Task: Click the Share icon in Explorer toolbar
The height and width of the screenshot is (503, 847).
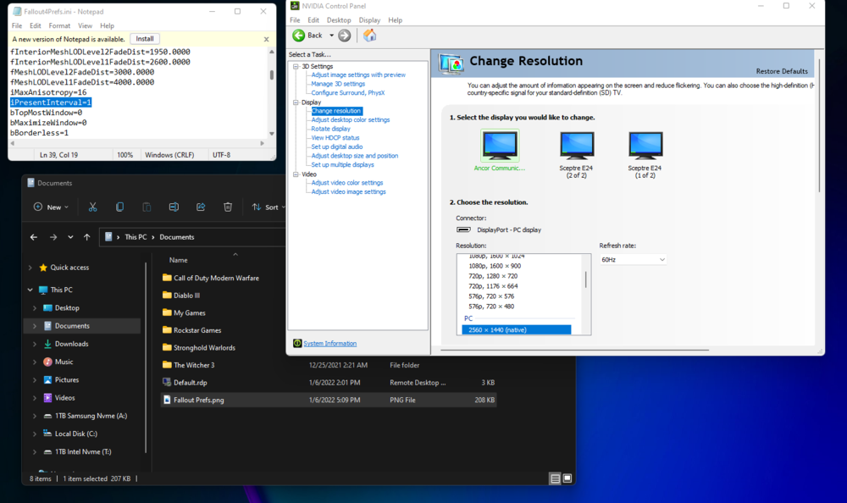Action: click(x=201, y=207)
